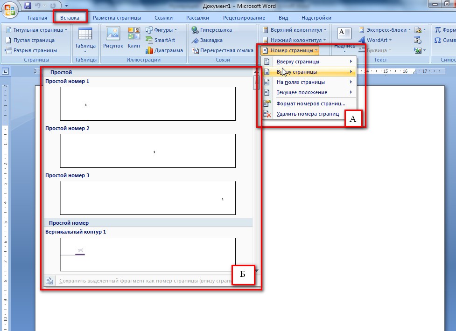
Task: Expand the Титульная страница gallery
Action: pyautogui.click(x=37, y=30)
